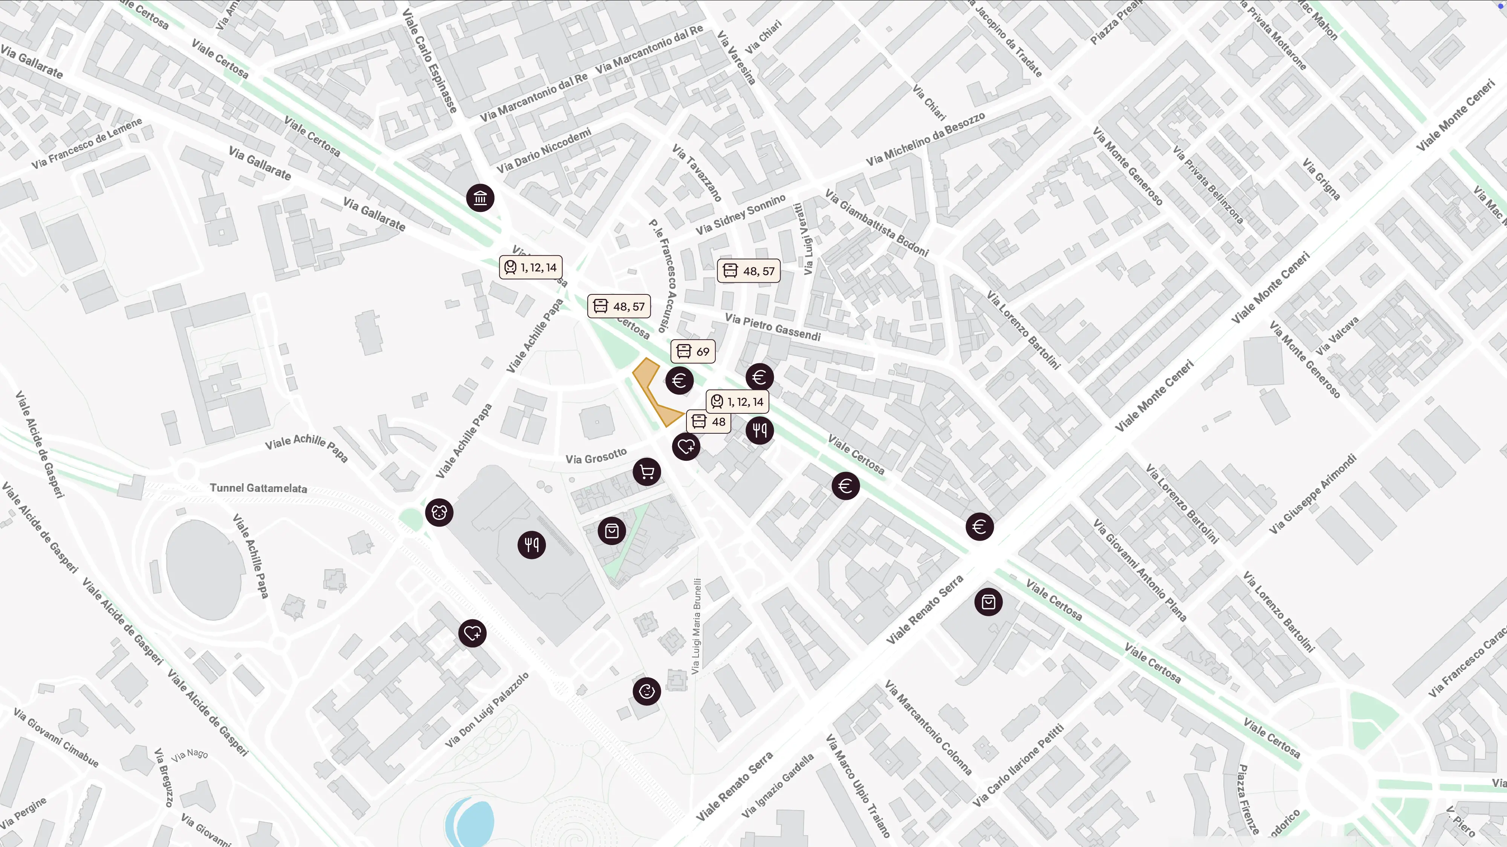Open the bus 48, 57 stop on Viale Certosa
Screen dimensions: 1507x847
[x=619, y=306]
